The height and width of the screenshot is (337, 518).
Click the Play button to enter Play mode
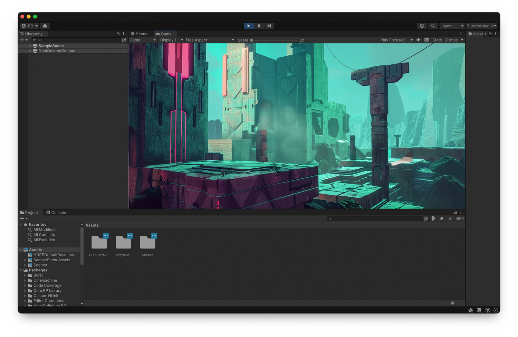click(249, 26)
